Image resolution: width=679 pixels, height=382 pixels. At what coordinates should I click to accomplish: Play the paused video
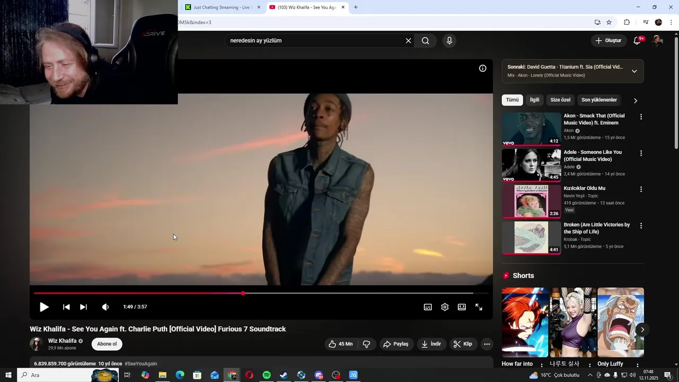pos(44,307)
